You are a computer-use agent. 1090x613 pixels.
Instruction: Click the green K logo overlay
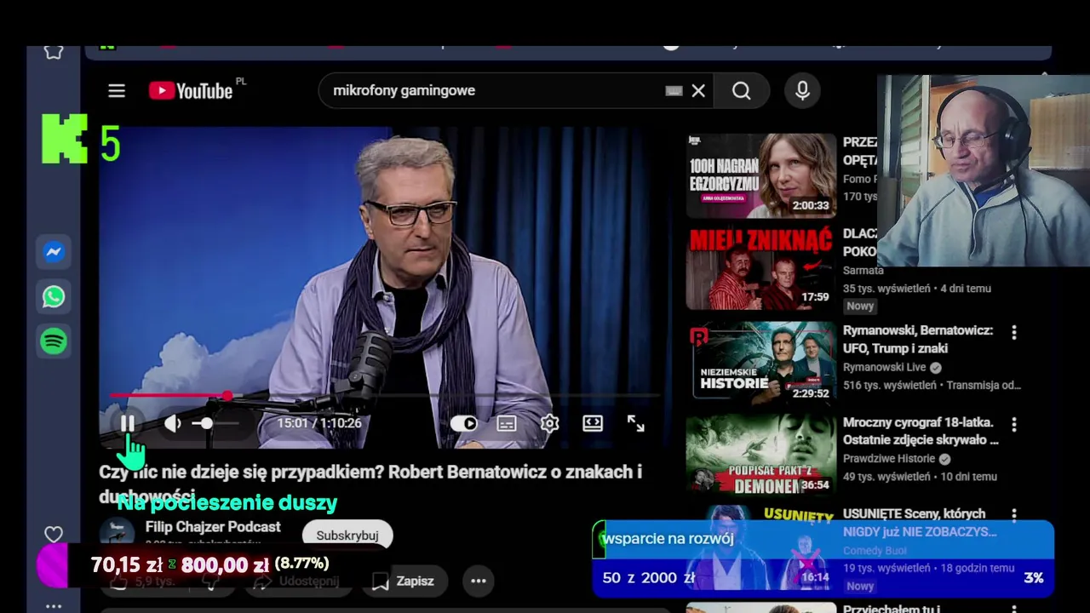[x=65, y=139]
